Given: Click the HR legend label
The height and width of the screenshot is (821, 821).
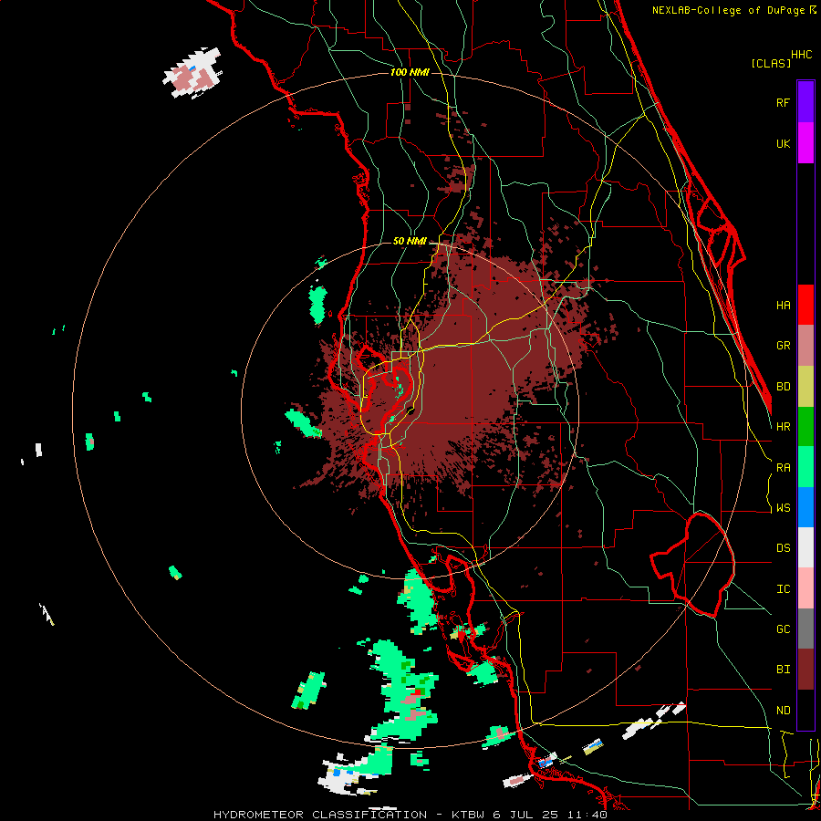Looking at the screenshot, I should [x=783, y=427].
